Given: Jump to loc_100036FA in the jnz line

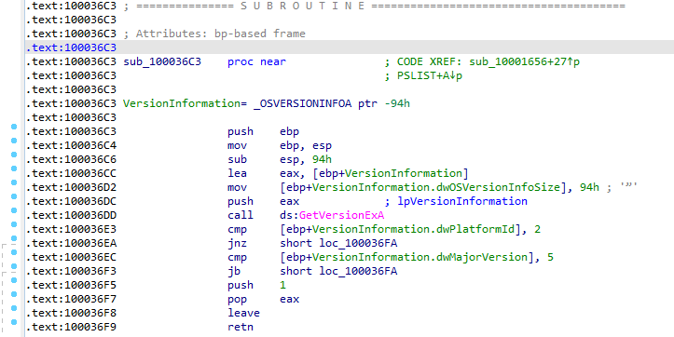Looking at the screenshot, I should click(358, 243).
